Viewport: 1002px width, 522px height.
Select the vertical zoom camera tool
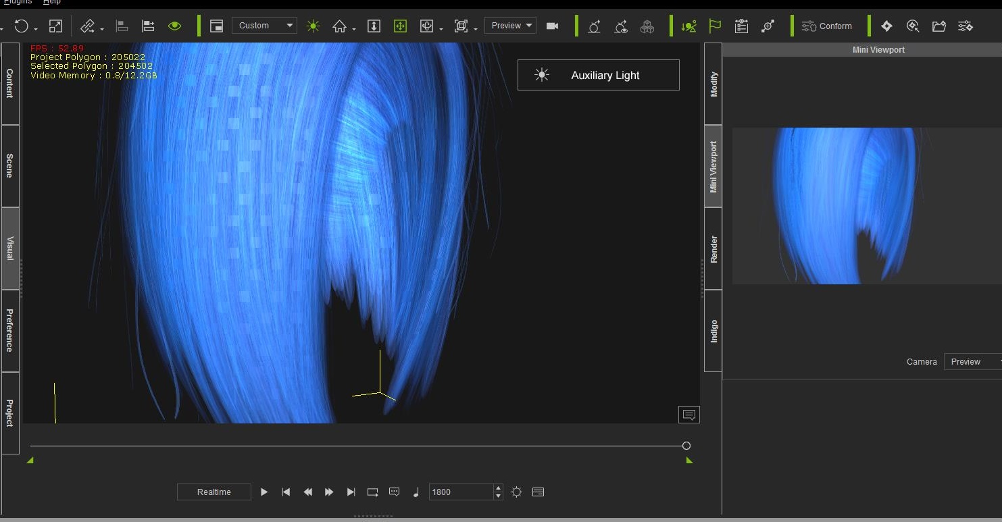(374, 26)
